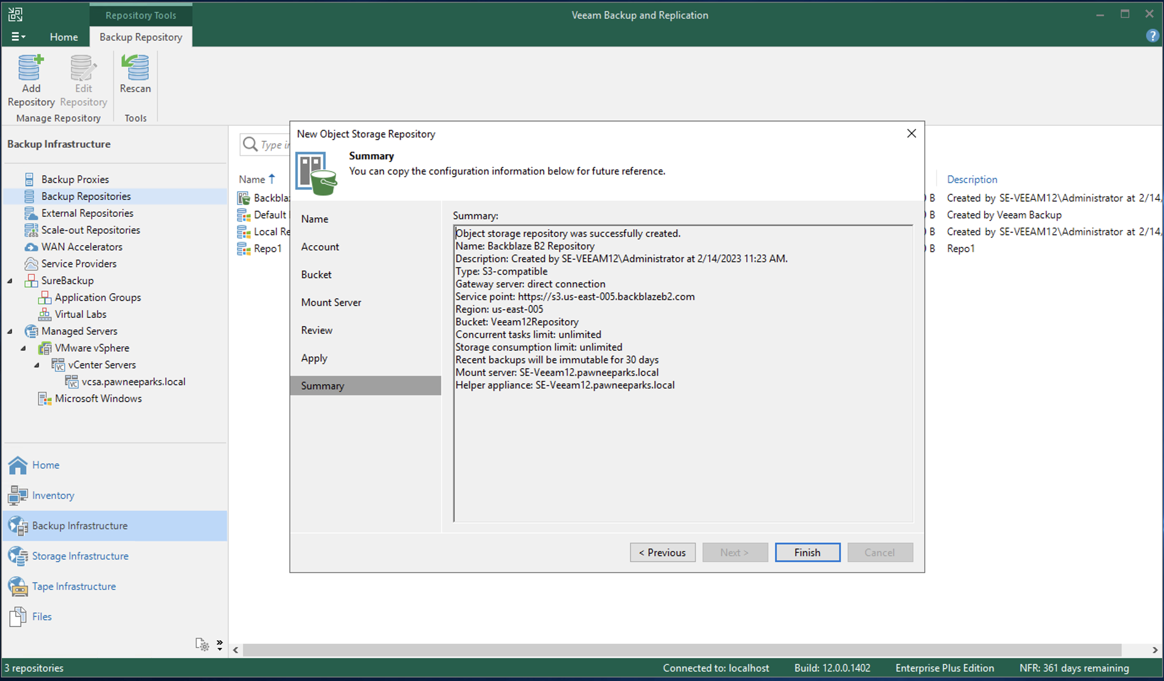1164x681 pixels.
Task: Open External Repositories node
Action: (x=87, y=213)
